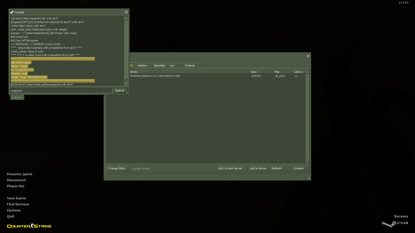
Task: Click the Counter-Strike logo
Action: (x=29, y=226)
